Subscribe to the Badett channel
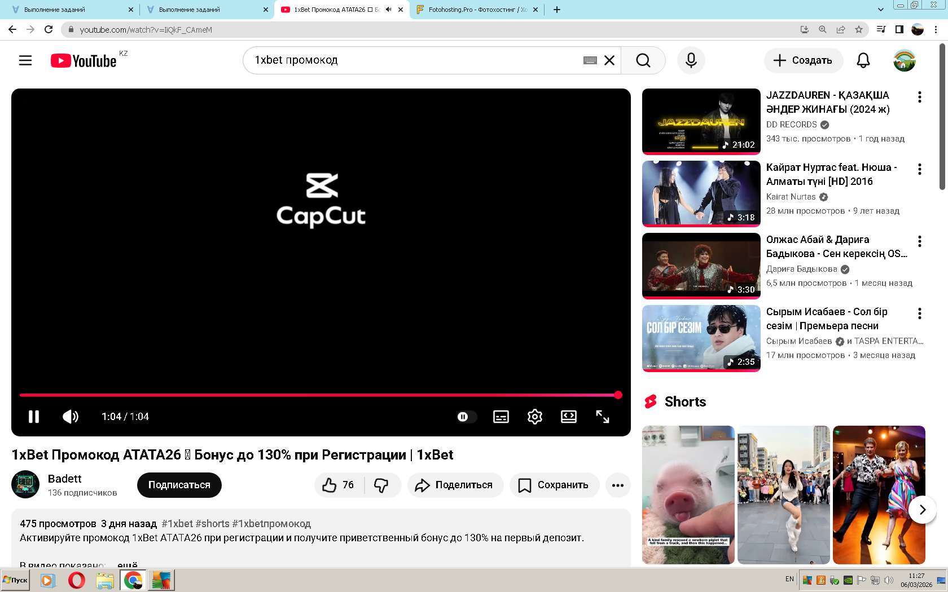This screenshot has height=592, width=948. pyautogui.click(x=179, y=485)
